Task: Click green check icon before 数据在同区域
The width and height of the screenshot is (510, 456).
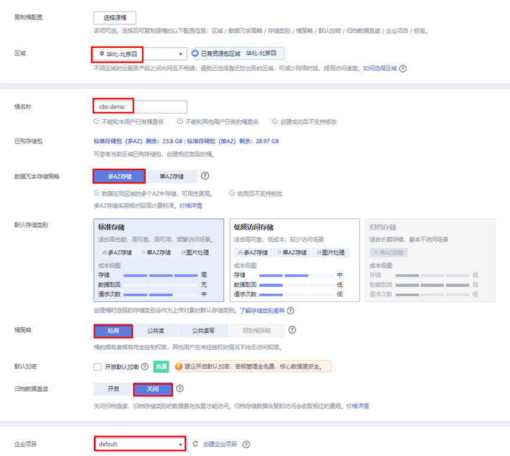Action: coord(96,193)
